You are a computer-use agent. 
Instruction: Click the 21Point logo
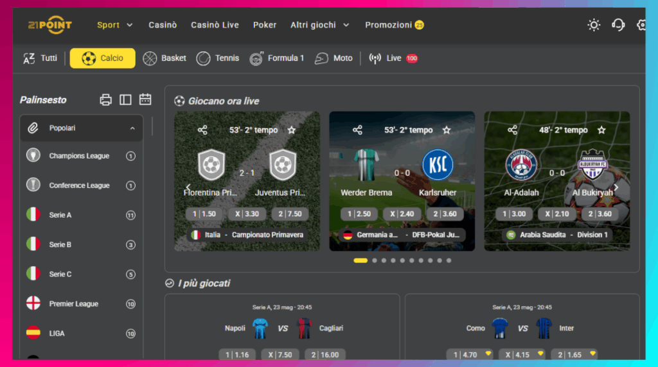click(50, 25)
